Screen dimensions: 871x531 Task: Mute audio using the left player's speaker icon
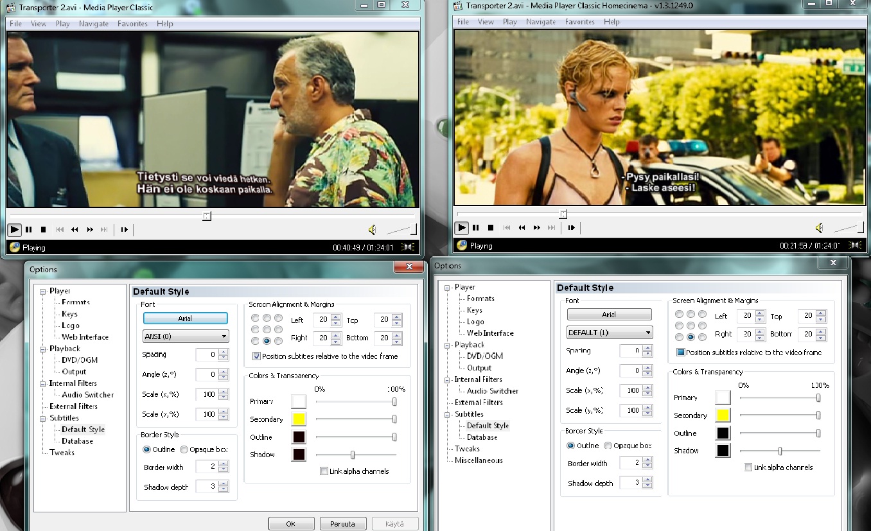(x=371, y=229)
